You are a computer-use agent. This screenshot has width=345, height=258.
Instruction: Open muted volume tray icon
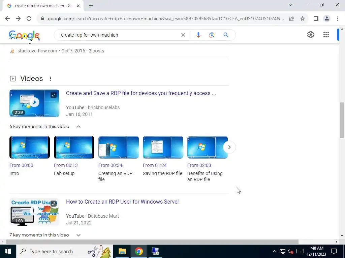coord(291,251)
